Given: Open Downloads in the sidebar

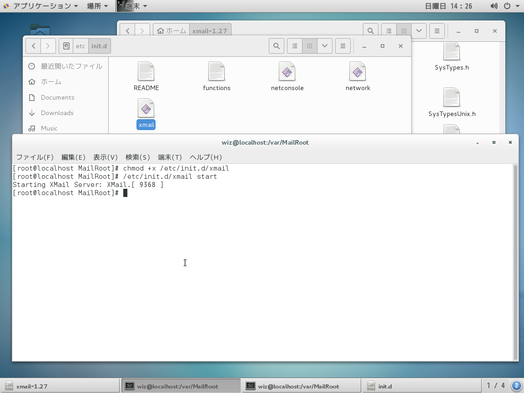Looking at the screenshot, I should [x=65, y=113].
